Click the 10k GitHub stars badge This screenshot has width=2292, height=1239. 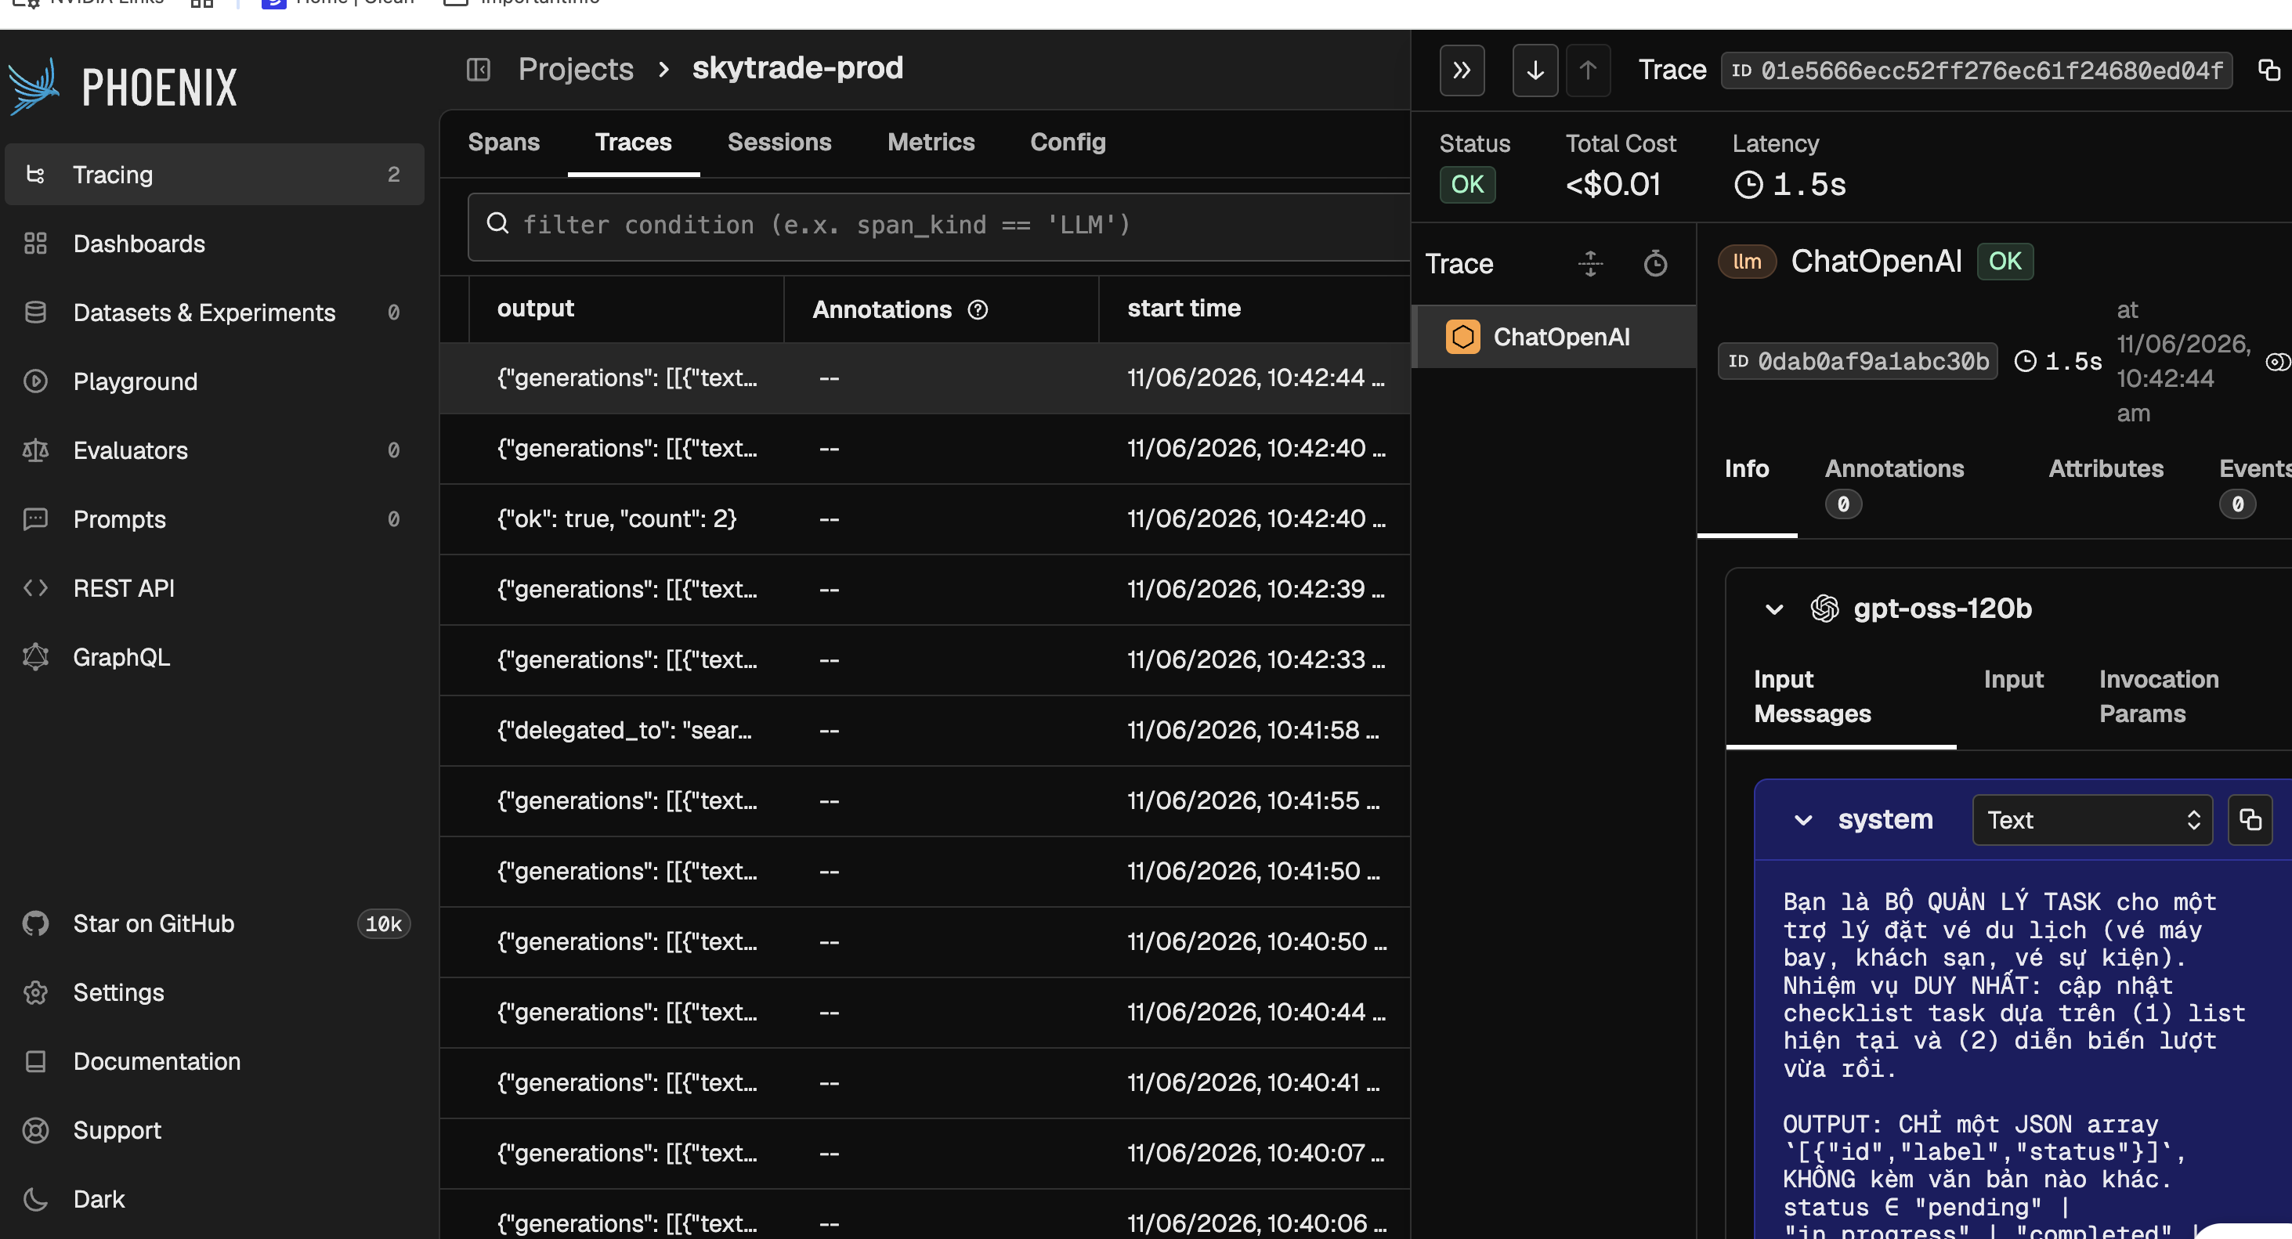pos(384,923)
